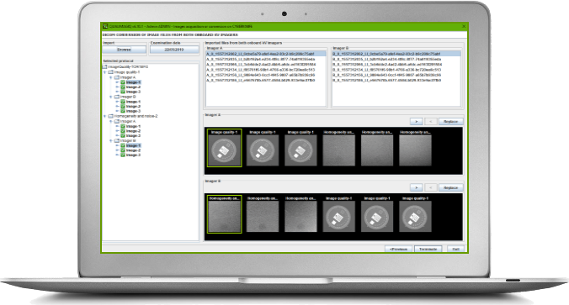569x305 pixels.
Task: Click the next arrow button for Imager B
Action: pyautogui.click(x=416, y=187)
